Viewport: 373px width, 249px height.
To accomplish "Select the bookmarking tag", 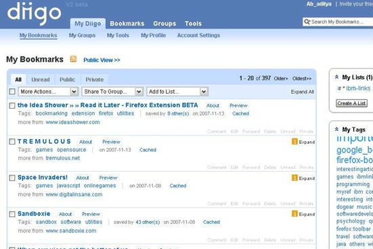I will point(51,113).
